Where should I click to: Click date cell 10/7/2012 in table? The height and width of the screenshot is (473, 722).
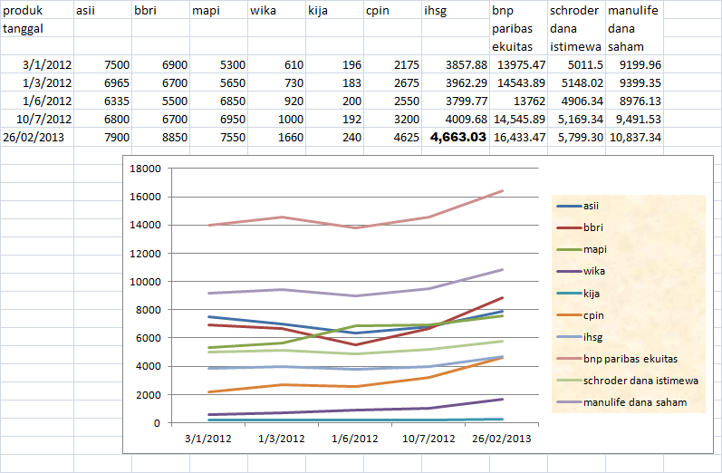pyautogui.click(x=37, y=119)
